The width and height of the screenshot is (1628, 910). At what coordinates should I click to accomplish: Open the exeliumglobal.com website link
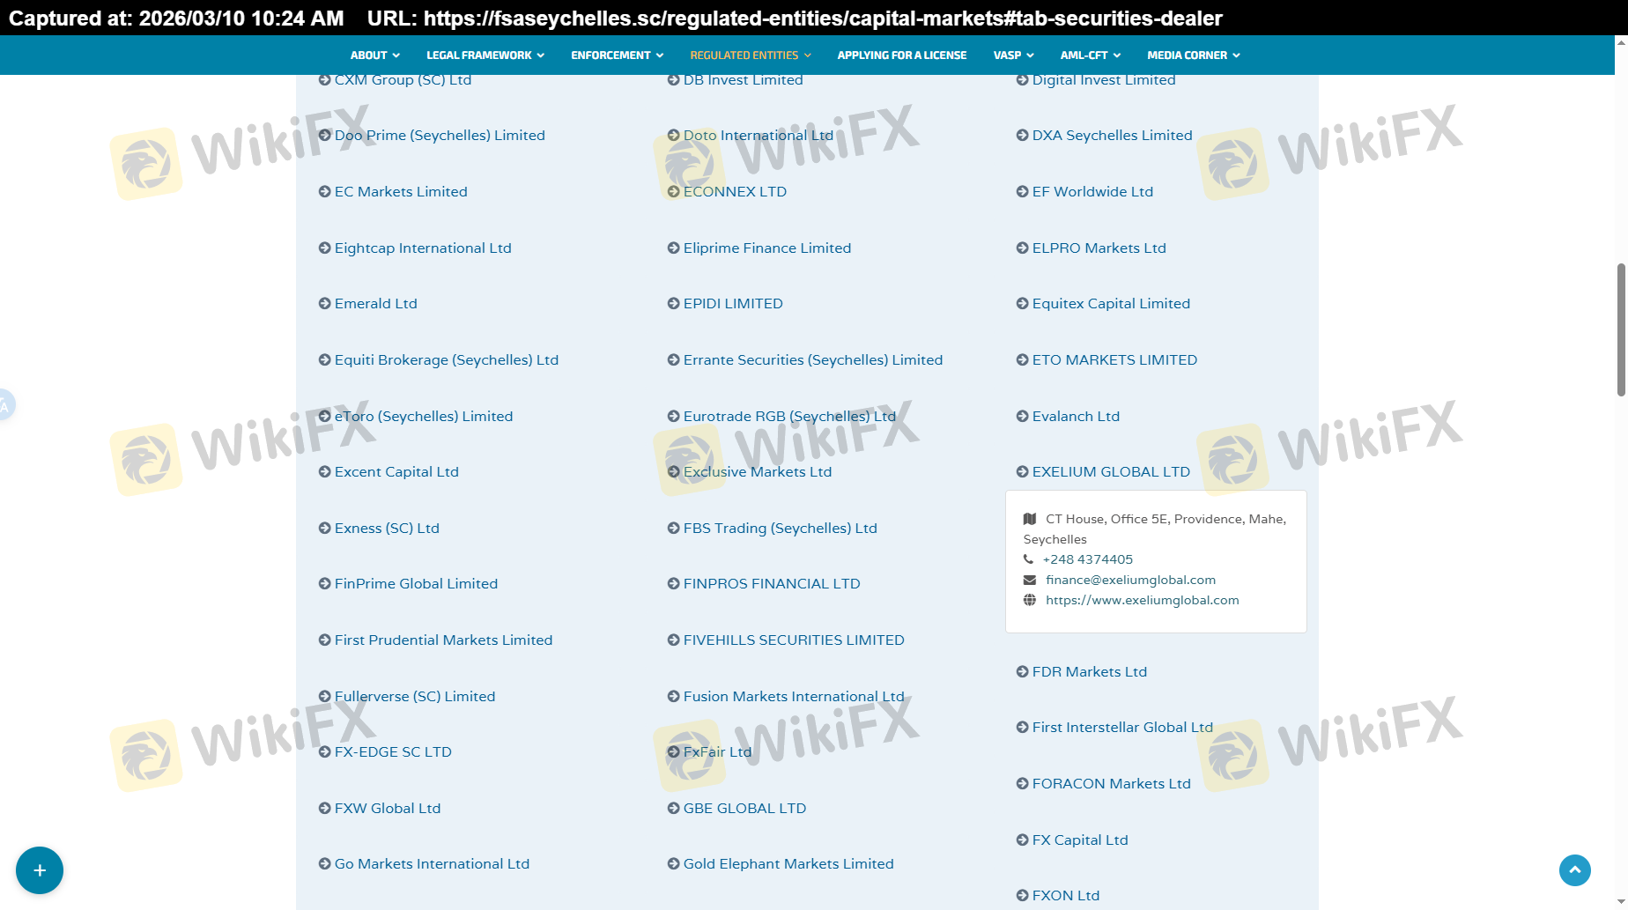pos(1142,600)
